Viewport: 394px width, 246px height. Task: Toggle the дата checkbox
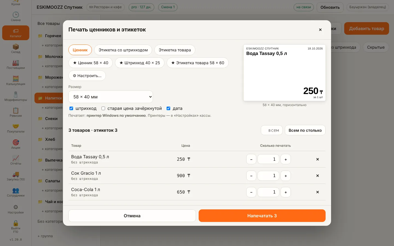(169, 108)
